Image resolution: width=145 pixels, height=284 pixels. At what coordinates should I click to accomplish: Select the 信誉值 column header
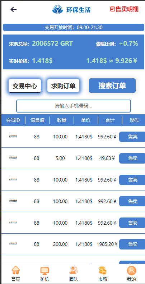(x=37, y=120)
